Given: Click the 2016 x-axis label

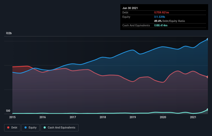Looking at the screenshot, I should [43, 117].
